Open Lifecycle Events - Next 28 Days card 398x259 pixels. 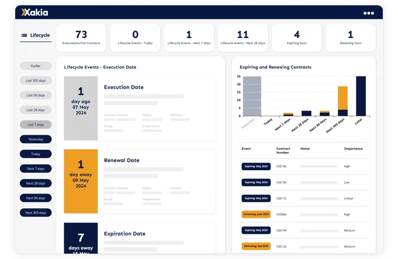[x=243, y=38]
